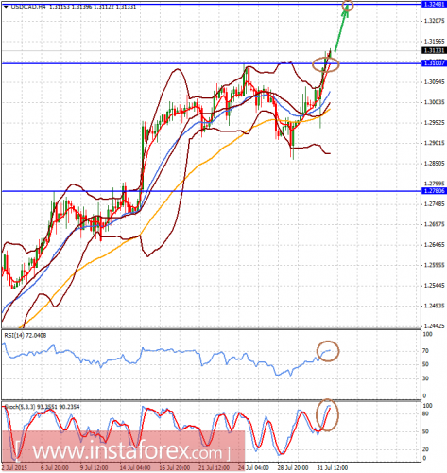The height and width of the screenshot is (473, 447).
Task: Click the 1.28505 price axis value
Action: tap(435, 163)
